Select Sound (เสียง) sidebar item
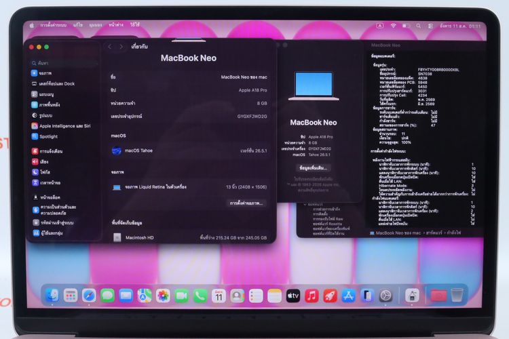 [x=40, y=161]
